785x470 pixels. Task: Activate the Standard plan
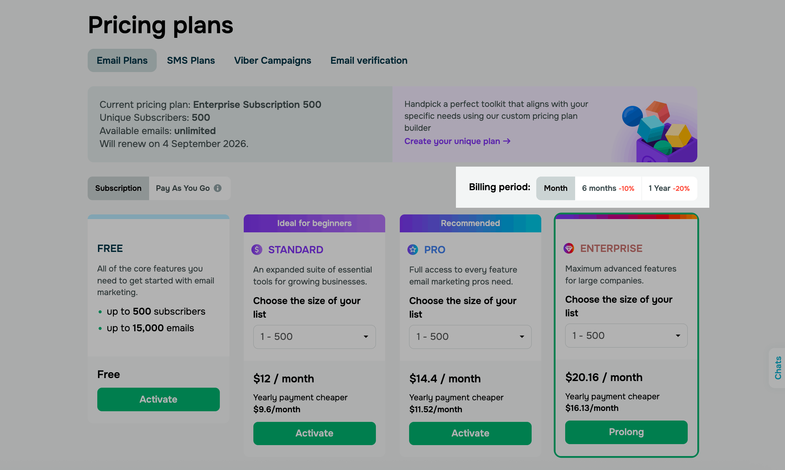pos(314,433)
